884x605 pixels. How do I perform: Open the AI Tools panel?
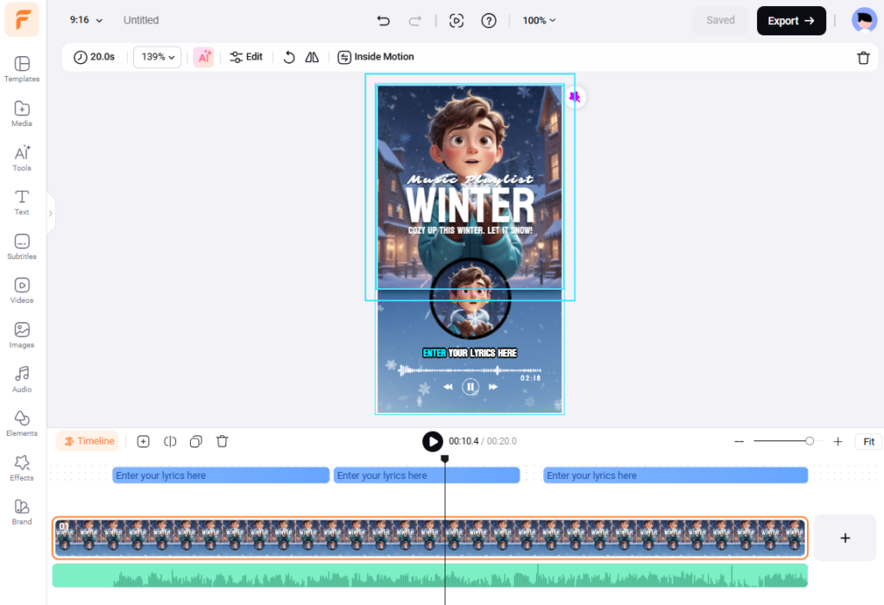[x=22, y=158]
